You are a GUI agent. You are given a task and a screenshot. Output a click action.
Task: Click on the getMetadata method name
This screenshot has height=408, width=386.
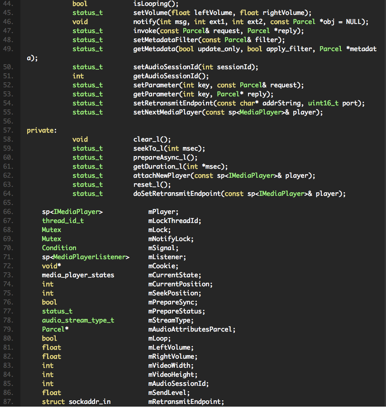pos(154,49)
